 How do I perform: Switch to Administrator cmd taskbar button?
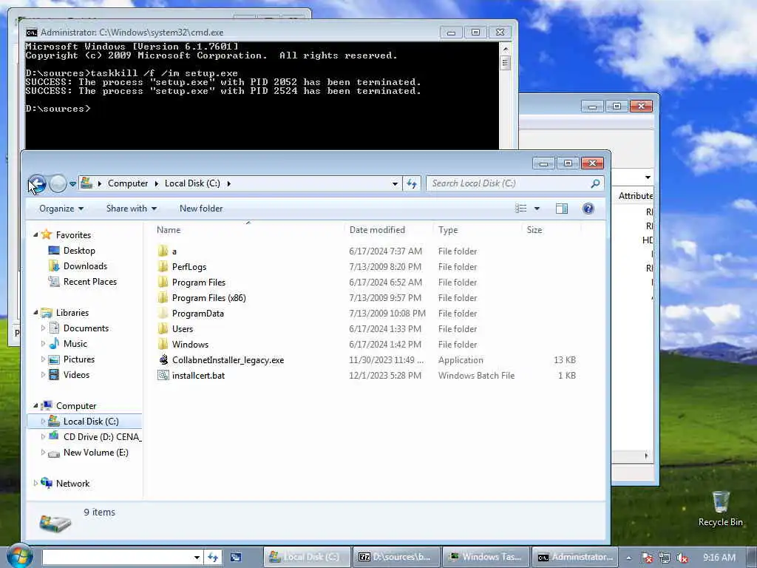(575, 557)
